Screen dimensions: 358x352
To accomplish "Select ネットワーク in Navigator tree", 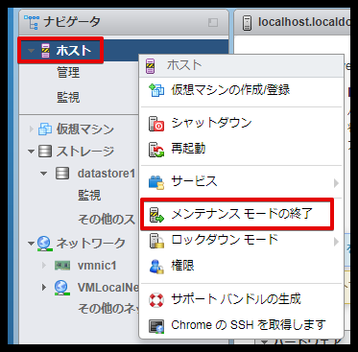I will [91, 244].
